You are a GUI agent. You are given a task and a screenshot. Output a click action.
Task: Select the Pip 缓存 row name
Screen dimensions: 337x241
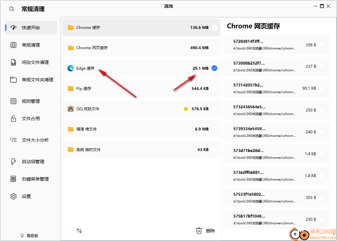coord(83,88)
